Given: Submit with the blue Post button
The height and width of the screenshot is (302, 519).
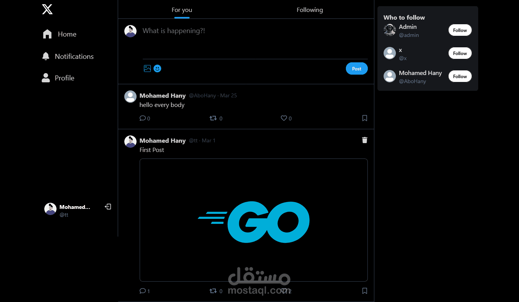Looking at the screenshot, I should (357, 69).
